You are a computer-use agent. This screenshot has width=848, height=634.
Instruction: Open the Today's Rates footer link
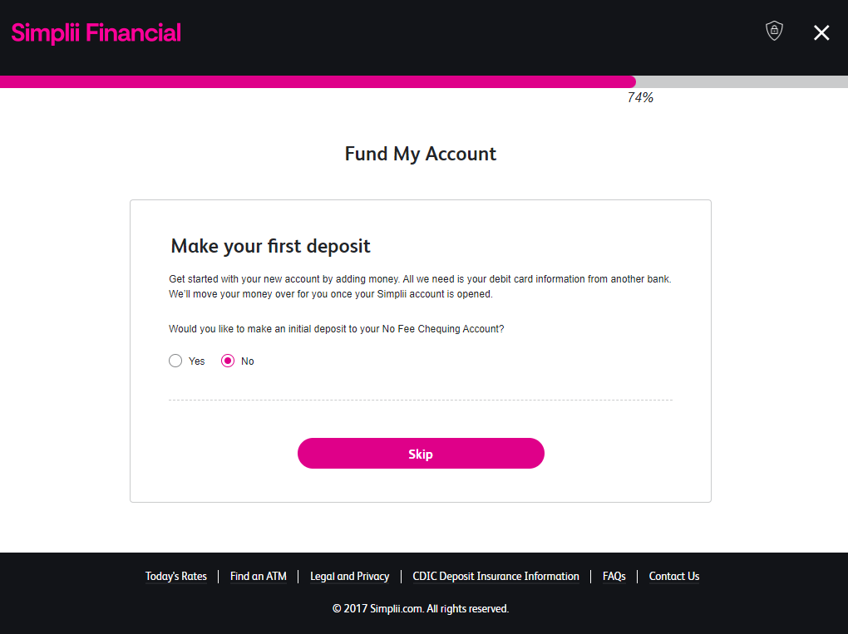coord(176,576)
